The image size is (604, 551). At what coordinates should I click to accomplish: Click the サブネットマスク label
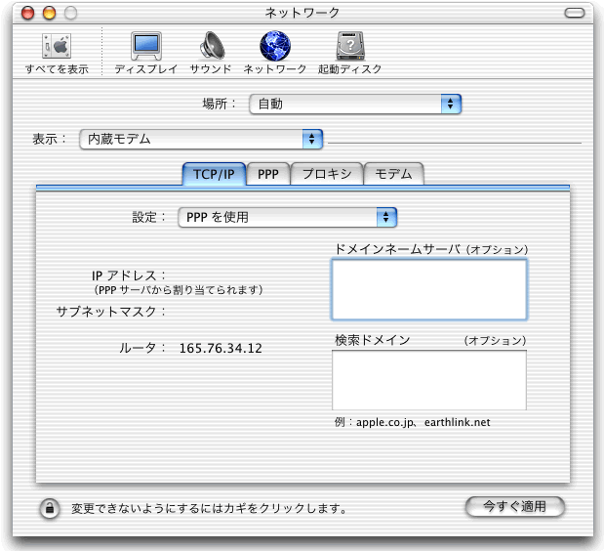pyautogui.click(x=111, y=312)
